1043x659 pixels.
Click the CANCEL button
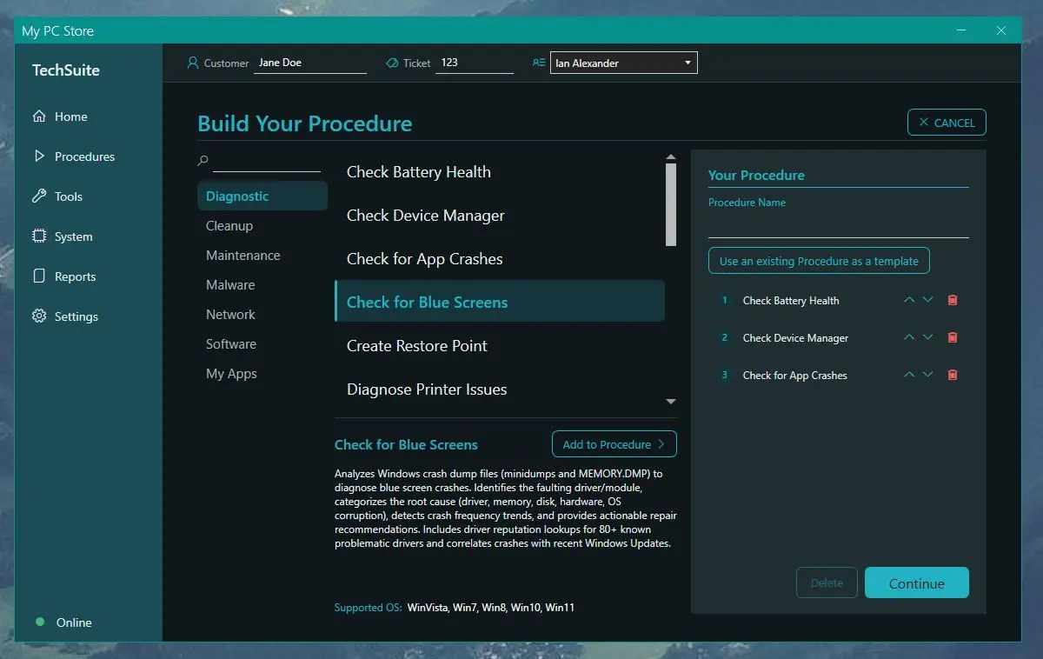point(947,123)
